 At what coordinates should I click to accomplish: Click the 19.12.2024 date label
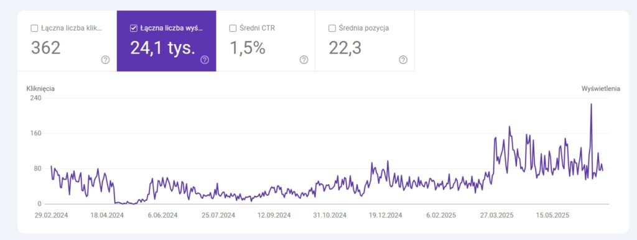point(386,215)
